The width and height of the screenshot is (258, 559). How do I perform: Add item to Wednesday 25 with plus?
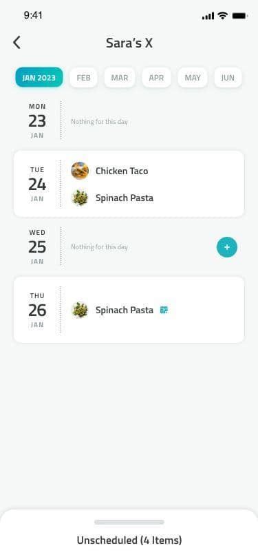pyautogui.click(x=226, y=246)
